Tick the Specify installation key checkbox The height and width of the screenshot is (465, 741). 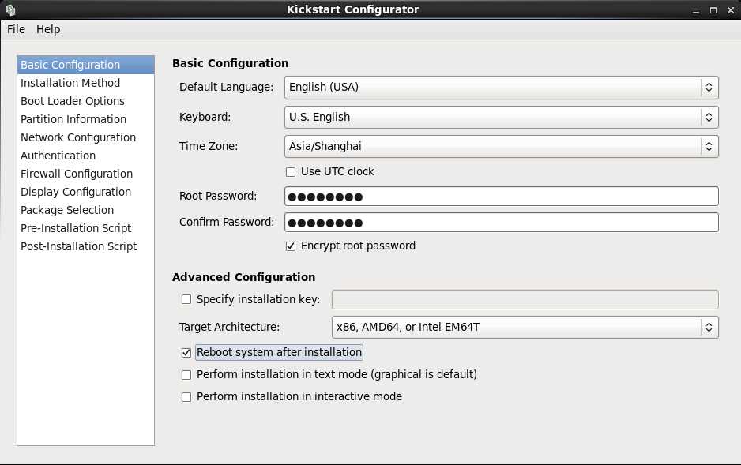coord(186,299)
